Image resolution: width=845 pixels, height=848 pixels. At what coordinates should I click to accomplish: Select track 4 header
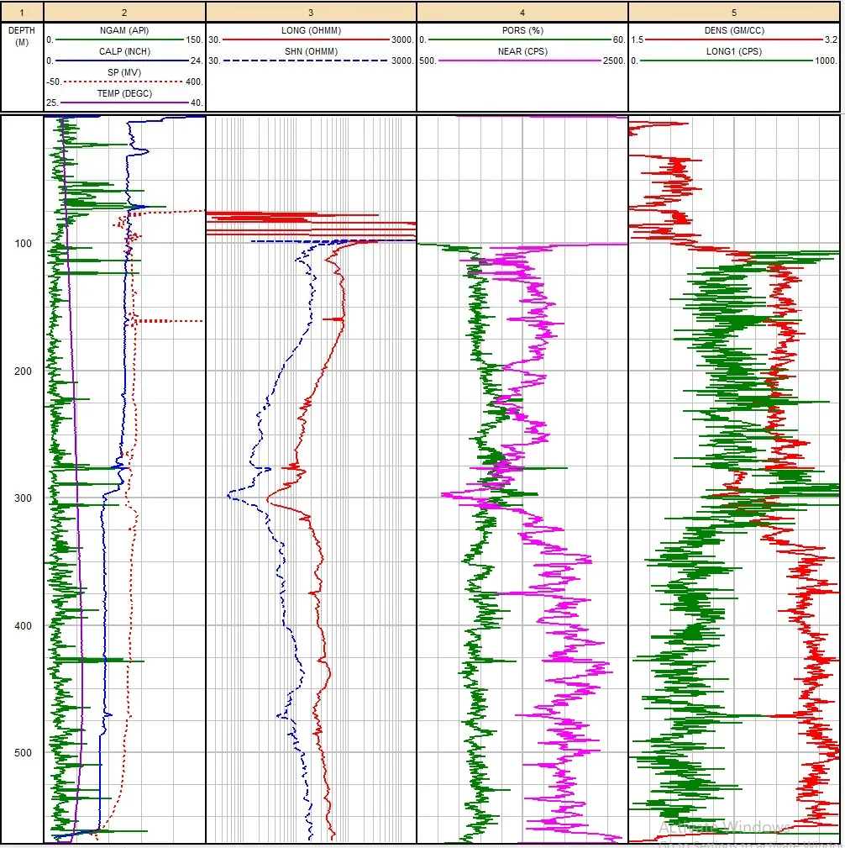coord(522,12)
